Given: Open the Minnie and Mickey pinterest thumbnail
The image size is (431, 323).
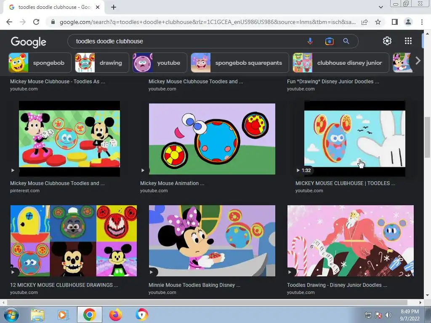Looking at the screenshot, I should coord(69,139).
